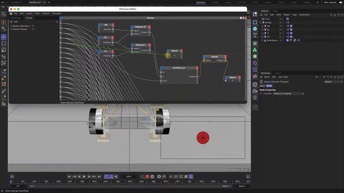Select the brush paint tool in left toolbar
Screen dimensions: 344x193
(x=4, y=91)
